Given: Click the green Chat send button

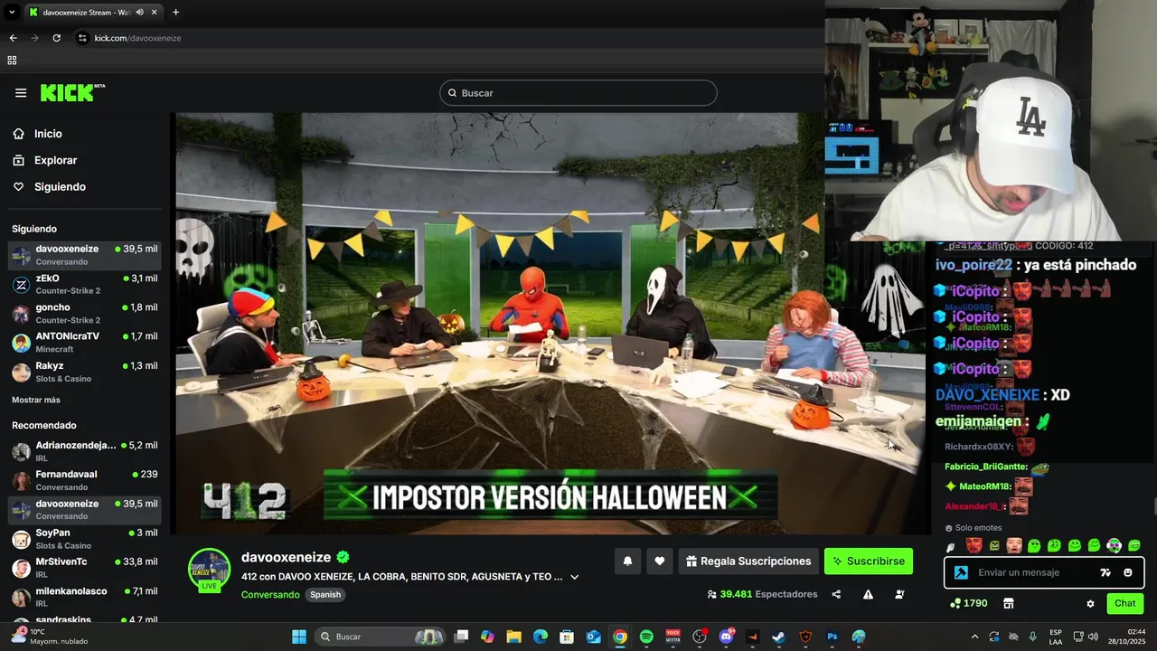Looking at the screenshot, I should [x=1125, y=603].
